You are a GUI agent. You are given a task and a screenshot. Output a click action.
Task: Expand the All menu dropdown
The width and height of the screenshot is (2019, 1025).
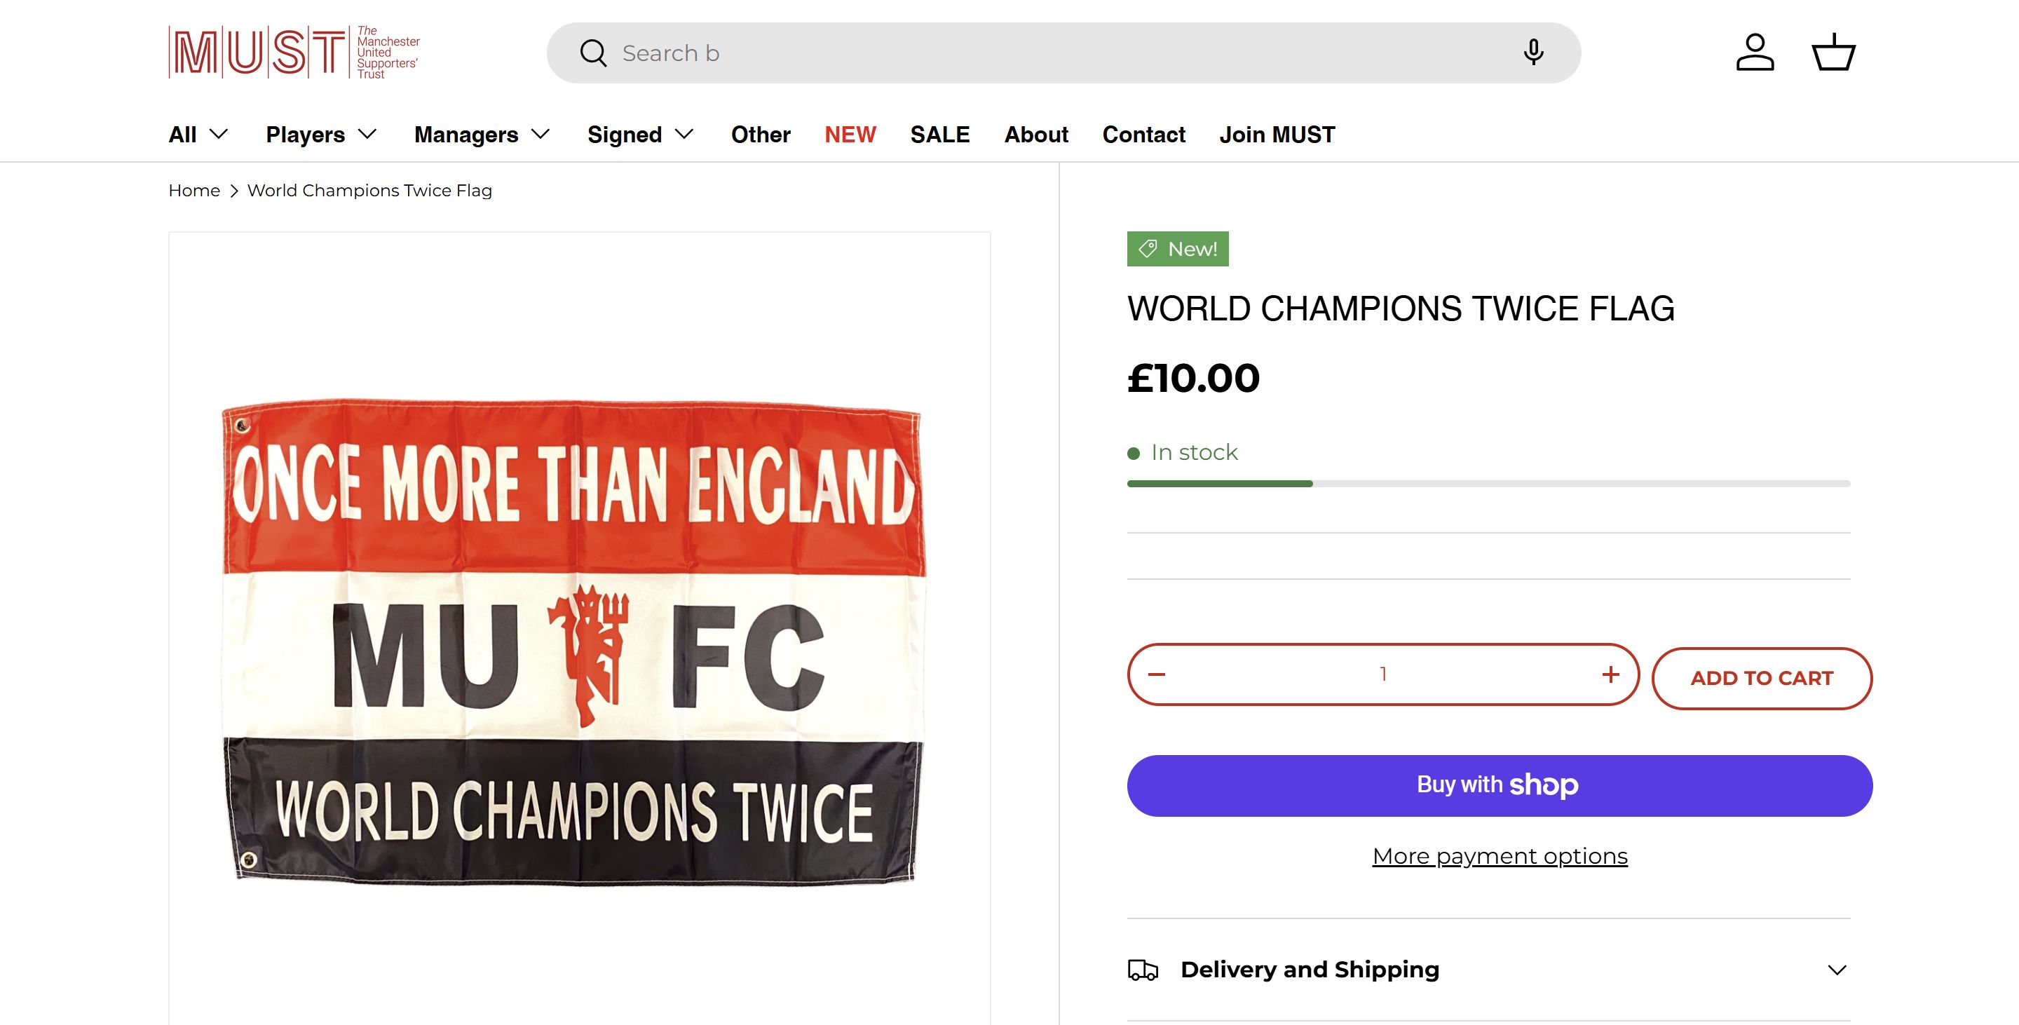pyautogui.click(x=198, y=135)
